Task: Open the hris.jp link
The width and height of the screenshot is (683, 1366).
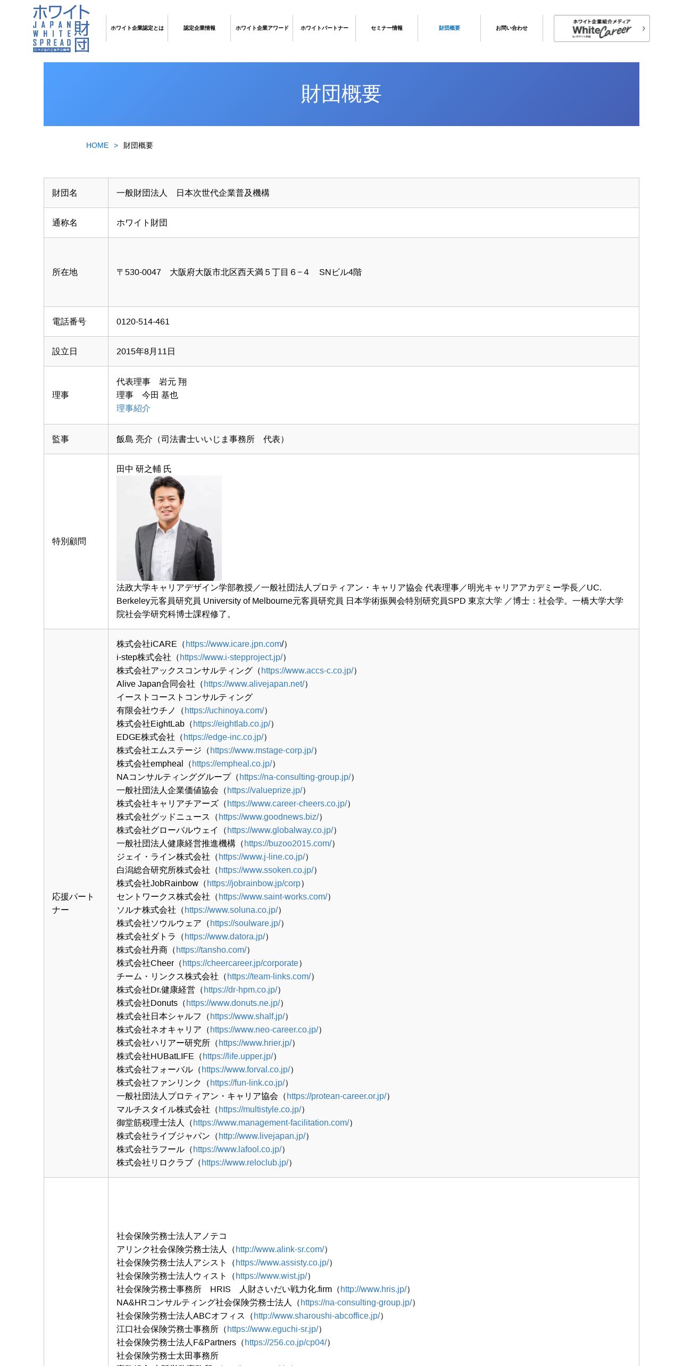Action: pyautogui.click(x=374, y=1289)
